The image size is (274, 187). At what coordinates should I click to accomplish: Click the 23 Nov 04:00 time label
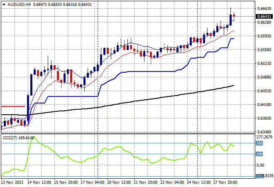pos(172,182)
